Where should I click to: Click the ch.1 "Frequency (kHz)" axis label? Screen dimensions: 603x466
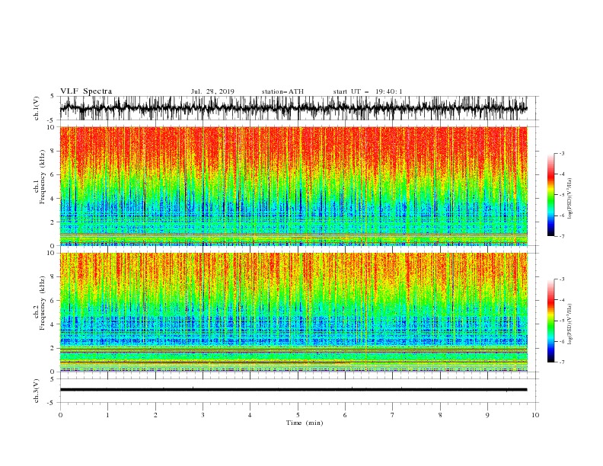(x=43, y=177)
